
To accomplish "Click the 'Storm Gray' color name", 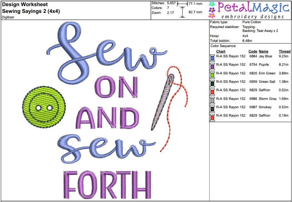I will coord(268,99).
